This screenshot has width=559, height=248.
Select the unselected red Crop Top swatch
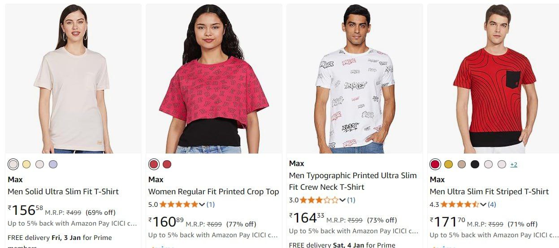(x=167, y=164)
